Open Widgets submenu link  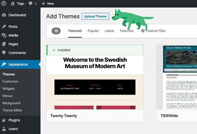(9, 89)
